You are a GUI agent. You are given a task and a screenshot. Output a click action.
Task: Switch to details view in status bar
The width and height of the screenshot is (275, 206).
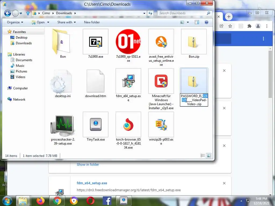tap(202, 156)
